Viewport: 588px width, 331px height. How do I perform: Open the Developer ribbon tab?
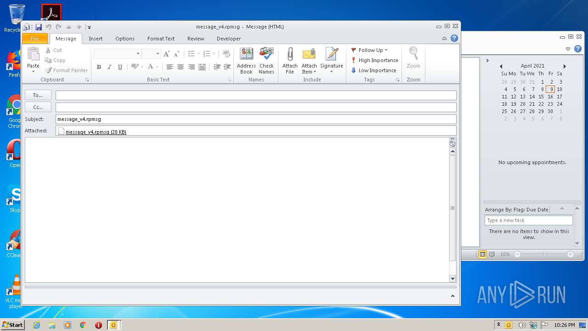pos(229,39)
